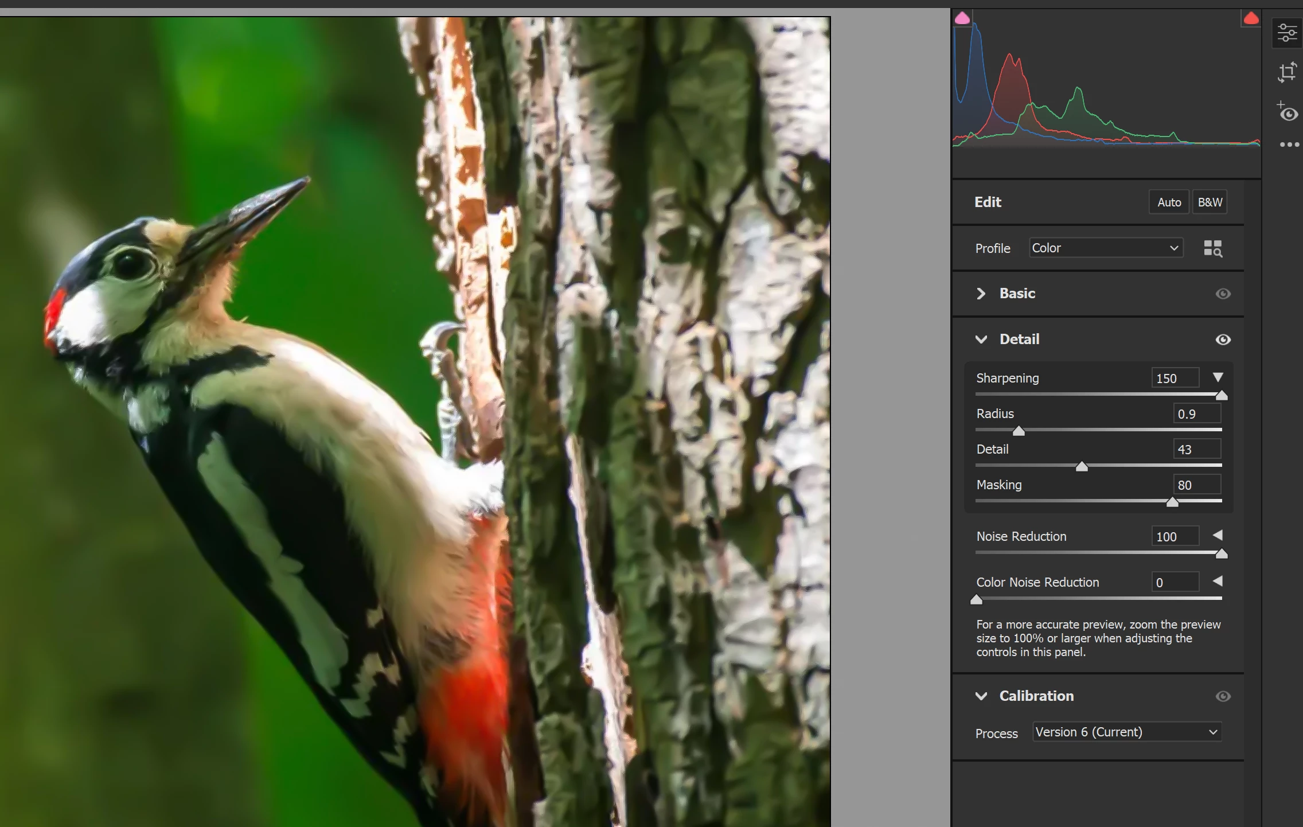1303x827 pixels.
Task: Expand the Noise Reduction sub-options triangle
Action: pos(1218,535)
